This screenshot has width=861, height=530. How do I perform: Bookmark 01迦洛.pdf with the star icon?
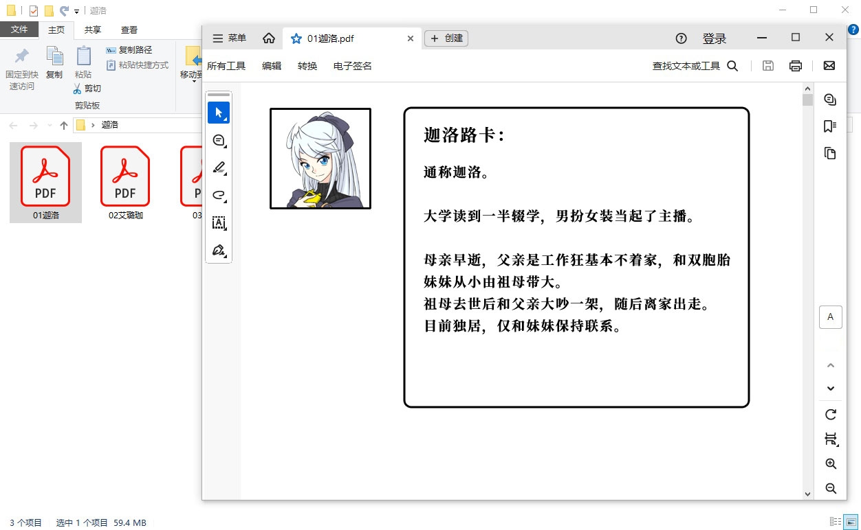click(296, 38)
